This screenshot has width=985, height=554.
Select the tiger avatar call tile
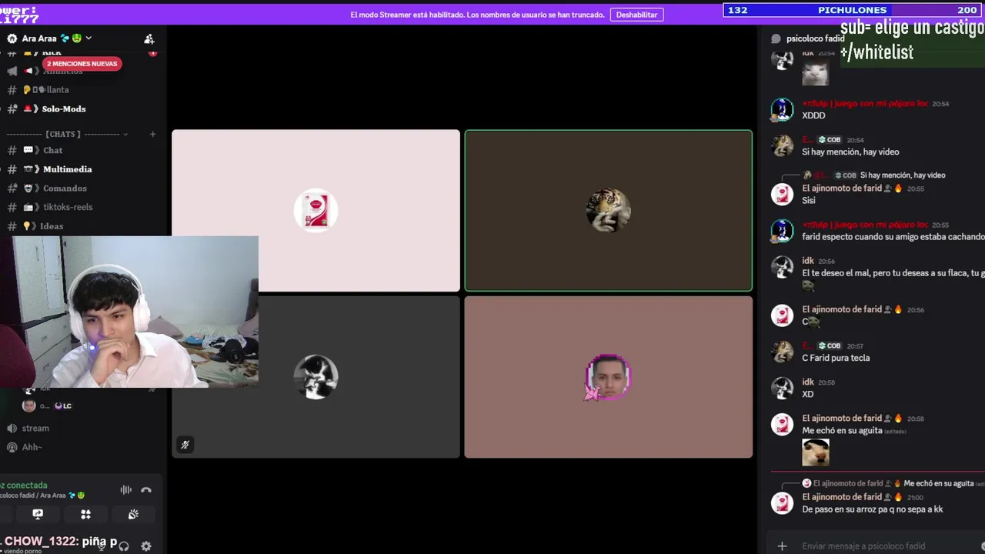click(608, 211)
